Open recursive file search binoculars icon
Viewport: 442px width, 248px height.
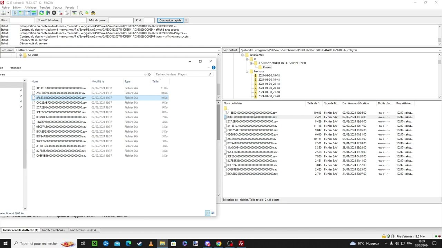(x=93, y=13)
